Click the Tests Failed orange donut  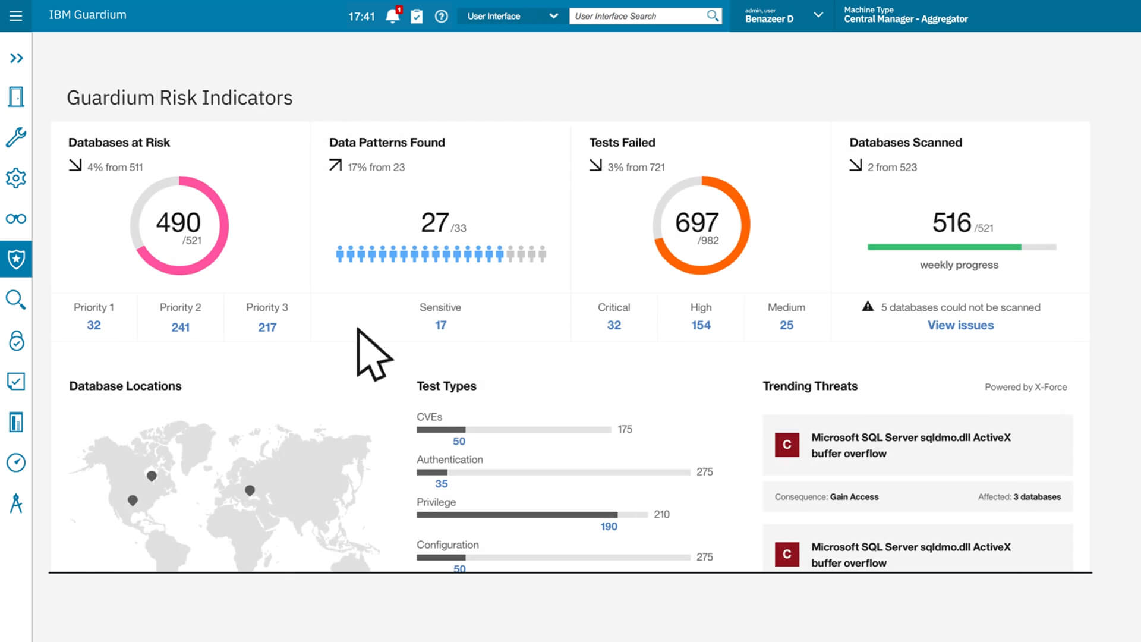(x=701, y=225)
